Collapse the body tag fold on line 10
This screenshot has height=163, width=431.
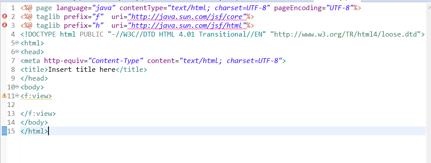coord(17,87)
